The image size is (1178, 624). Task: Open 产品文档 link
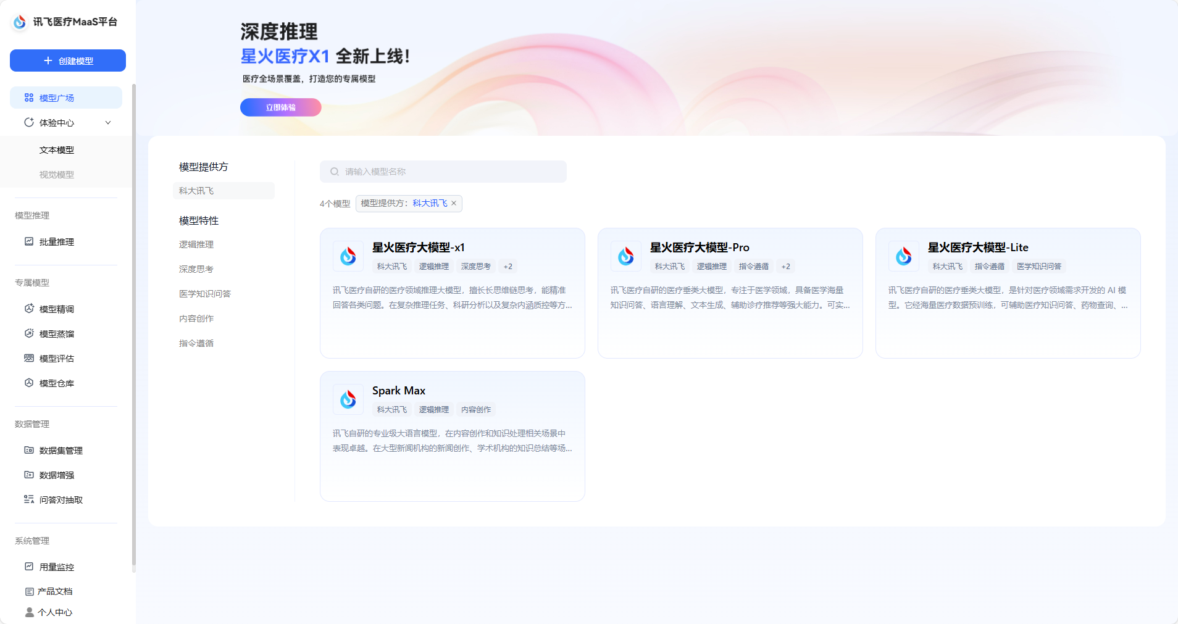[x=55, y=591]
